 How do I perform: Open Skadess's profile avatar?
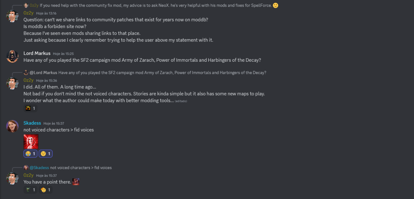tap(12, 126)
